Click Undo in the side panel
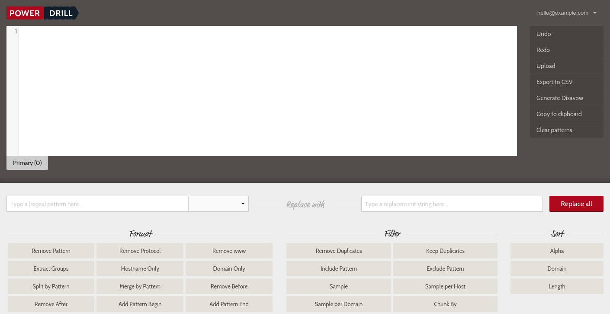This screenshot has height=314, width=610. pyautogui.click(x=567, y=34)
